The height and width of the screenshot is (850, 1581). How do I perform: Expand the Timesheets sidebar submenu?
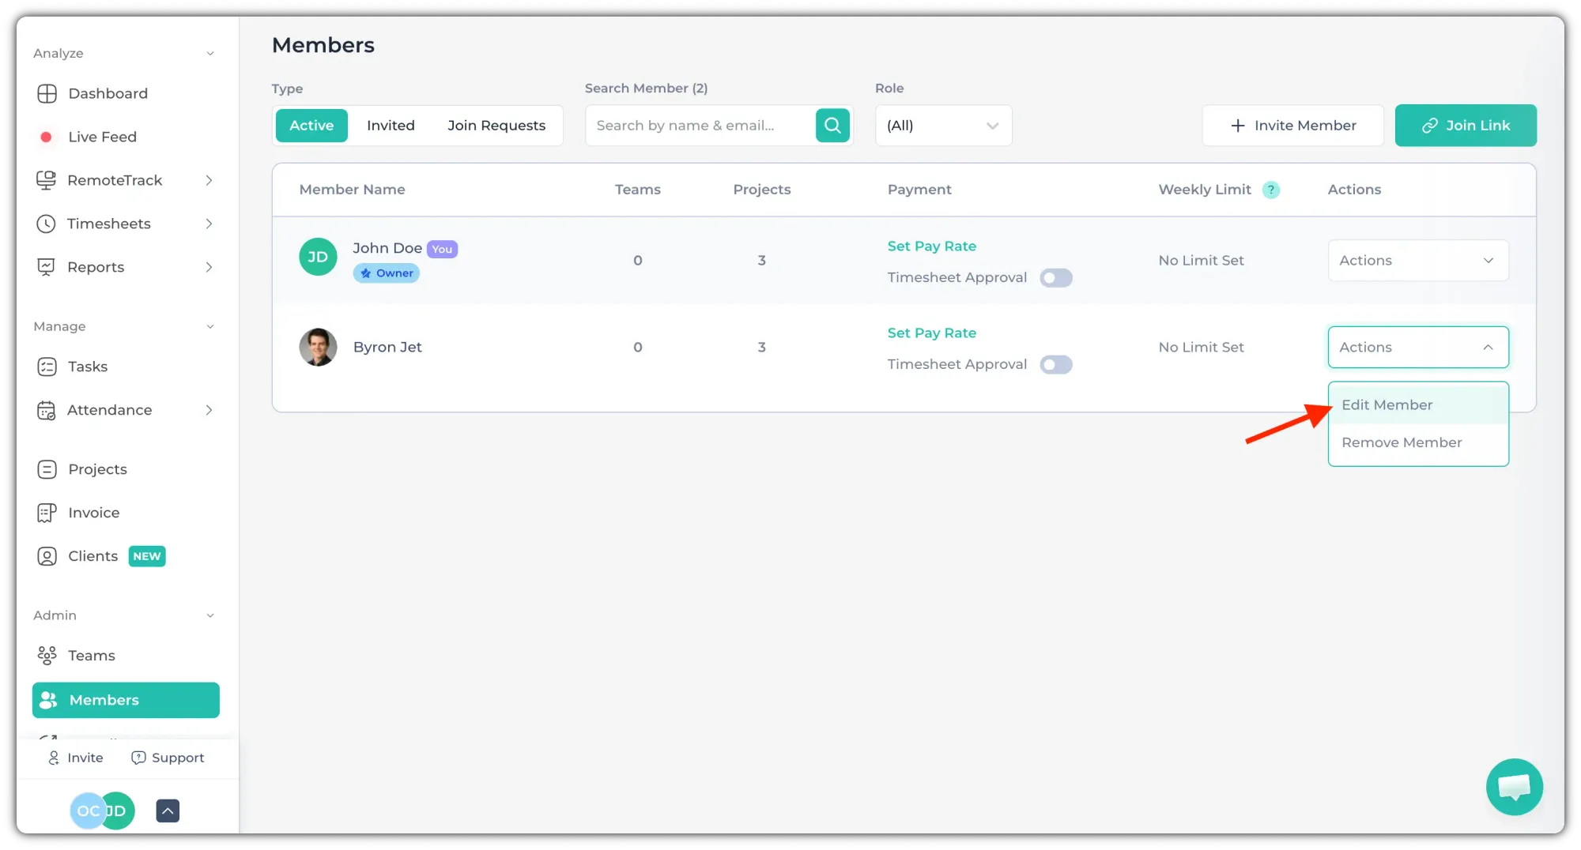coord(209,224)
